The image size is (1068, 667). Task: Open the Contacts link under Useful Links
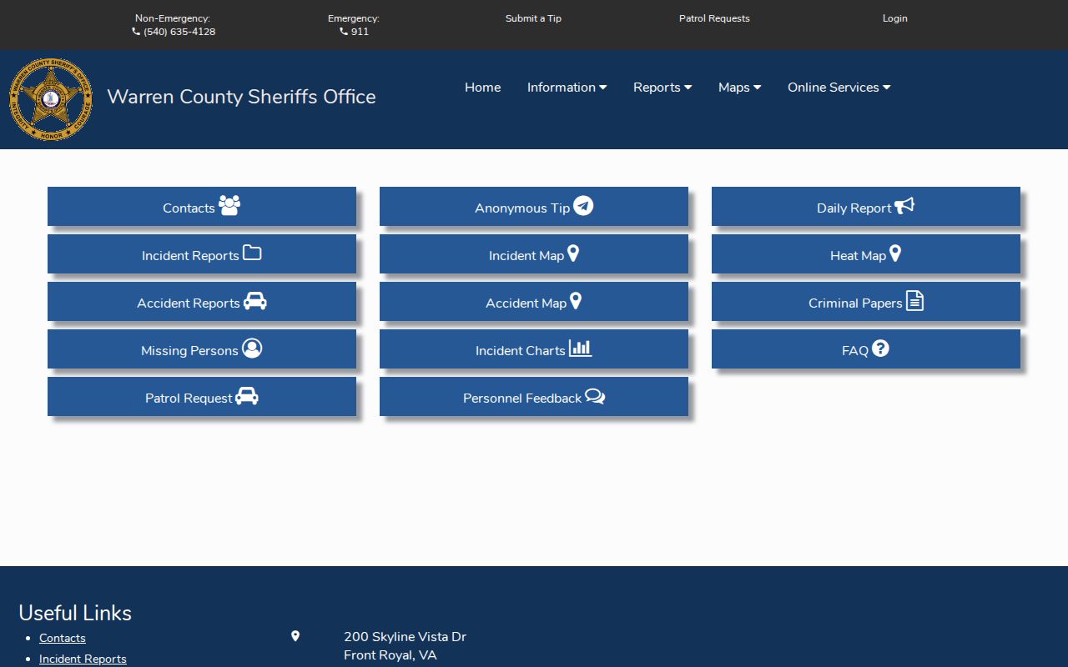click(x=63, y=638)
